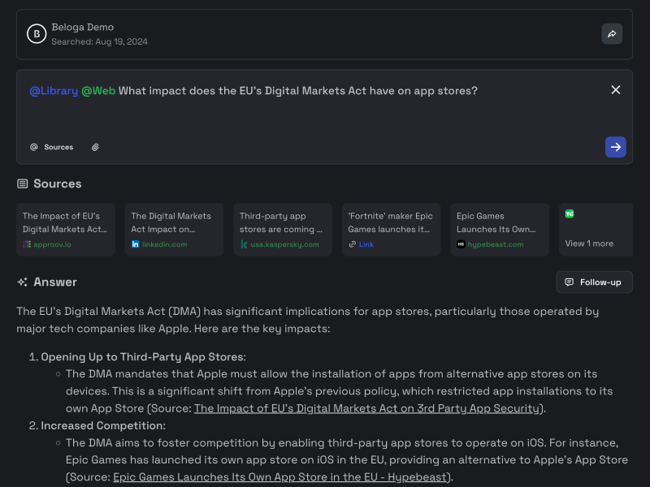Click the Beloga Demo avatar icon
The height and width of the screenshot is (487, 650).
point(37,34)
